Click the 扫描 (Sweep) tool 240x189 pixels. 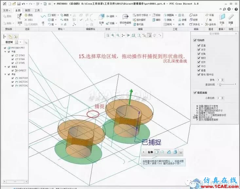click(110, 23)
